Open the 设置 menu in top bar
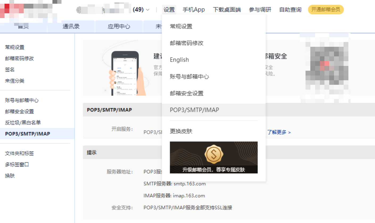 tap(169, 10)
